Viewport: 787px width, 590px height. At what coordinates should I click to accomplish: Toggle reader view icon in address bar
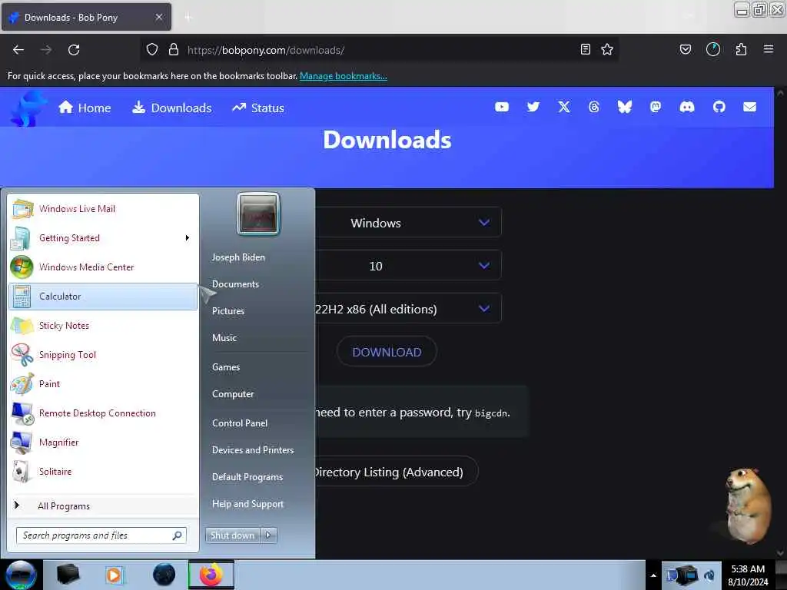[585, 49]
